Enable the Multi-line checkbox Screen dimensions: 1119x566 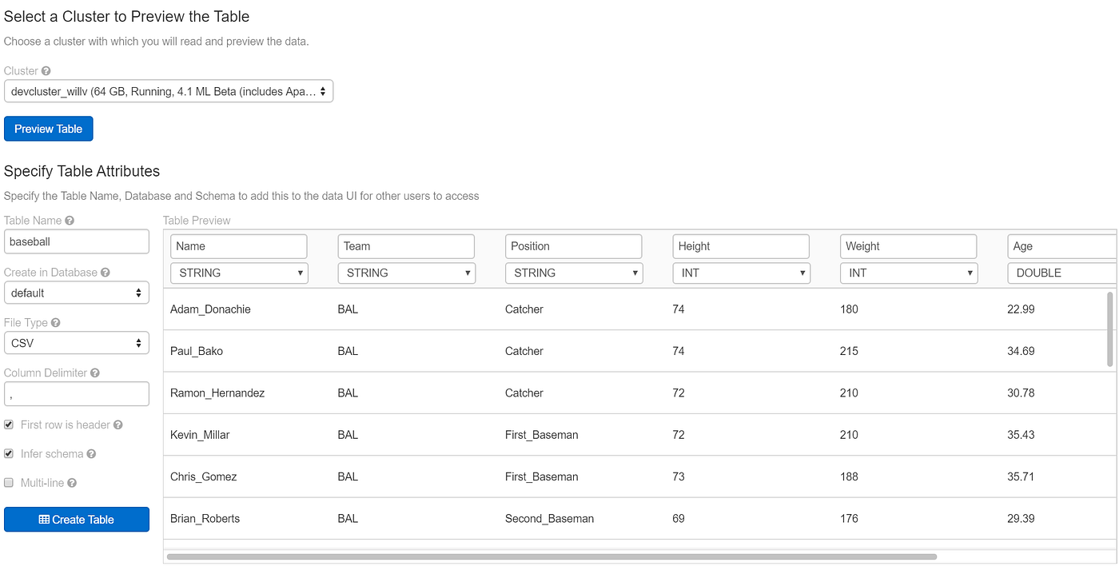(8, 482)
